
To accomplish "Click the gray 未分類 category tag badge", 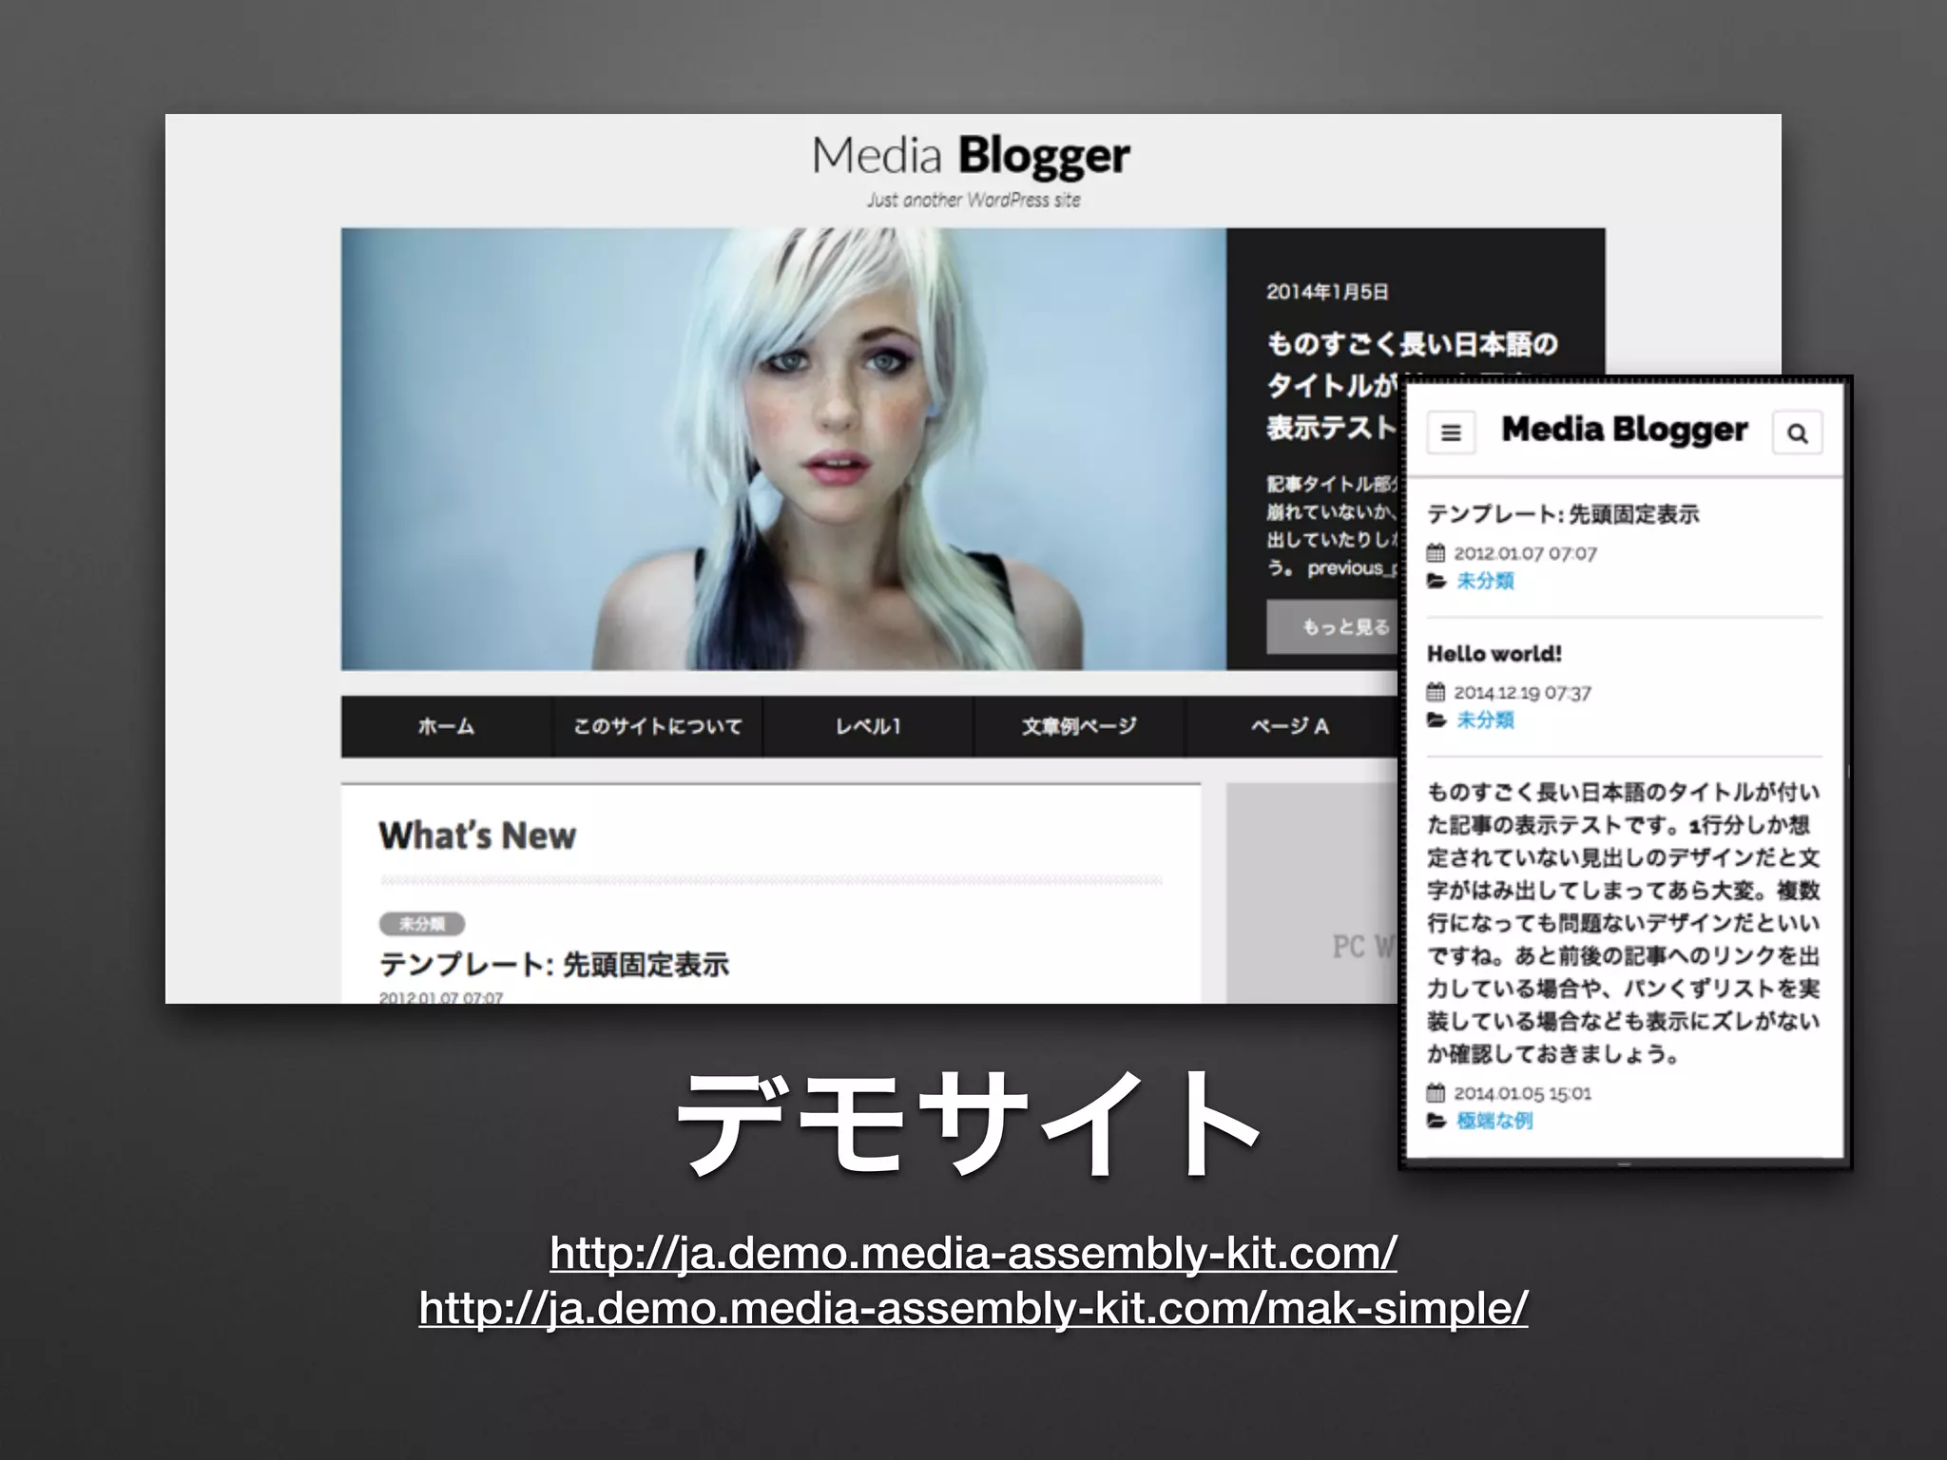I will [421, 924].
